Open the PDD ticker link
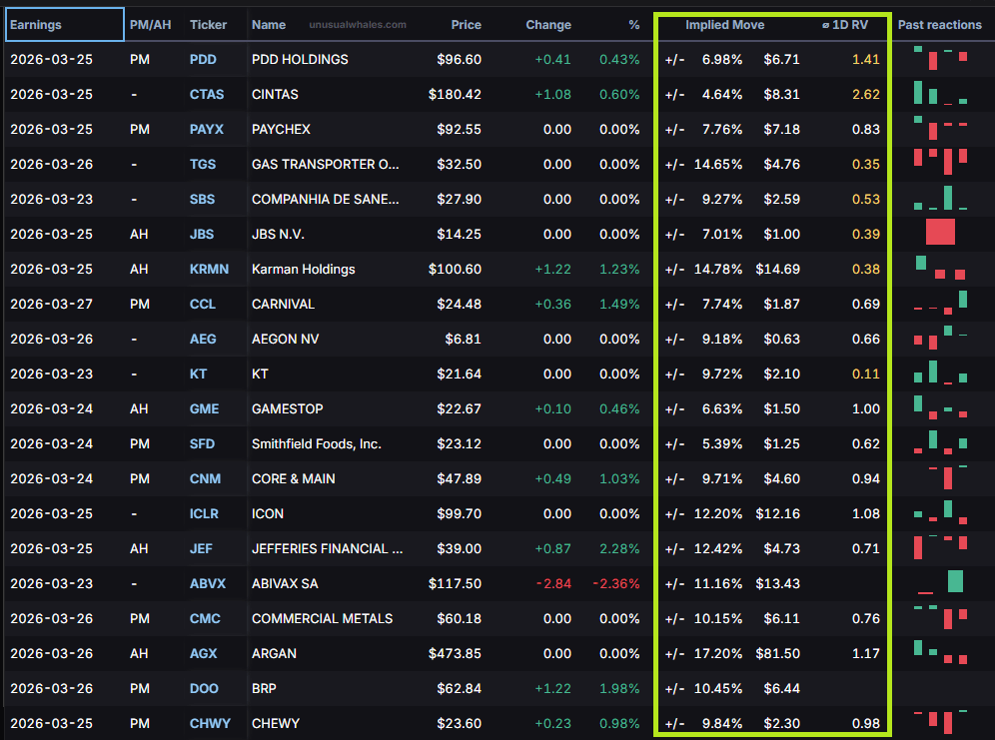 pos(203,59)
